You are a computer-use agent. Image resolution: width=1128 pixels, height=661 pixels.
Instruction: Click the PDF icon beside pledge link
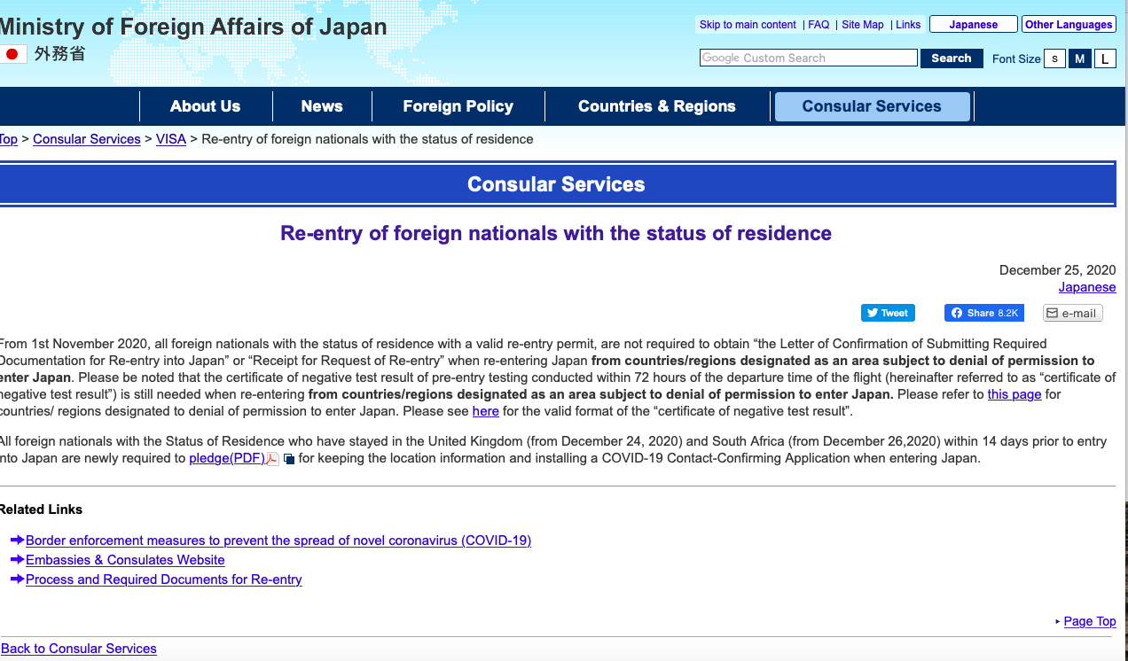click(273, 459)
